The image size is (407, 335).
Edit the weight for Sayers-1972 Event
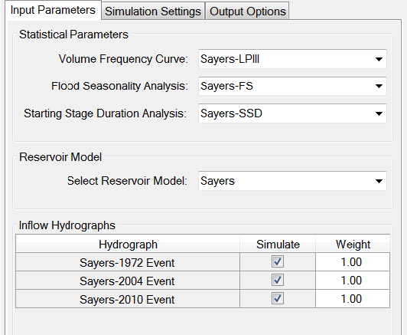pos(353,262)
